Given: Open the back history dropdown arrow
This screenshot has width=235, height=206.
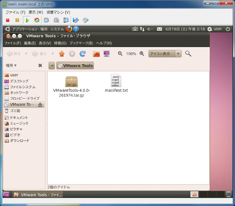Looking at the screenshot, I should (x=26, y=54).
